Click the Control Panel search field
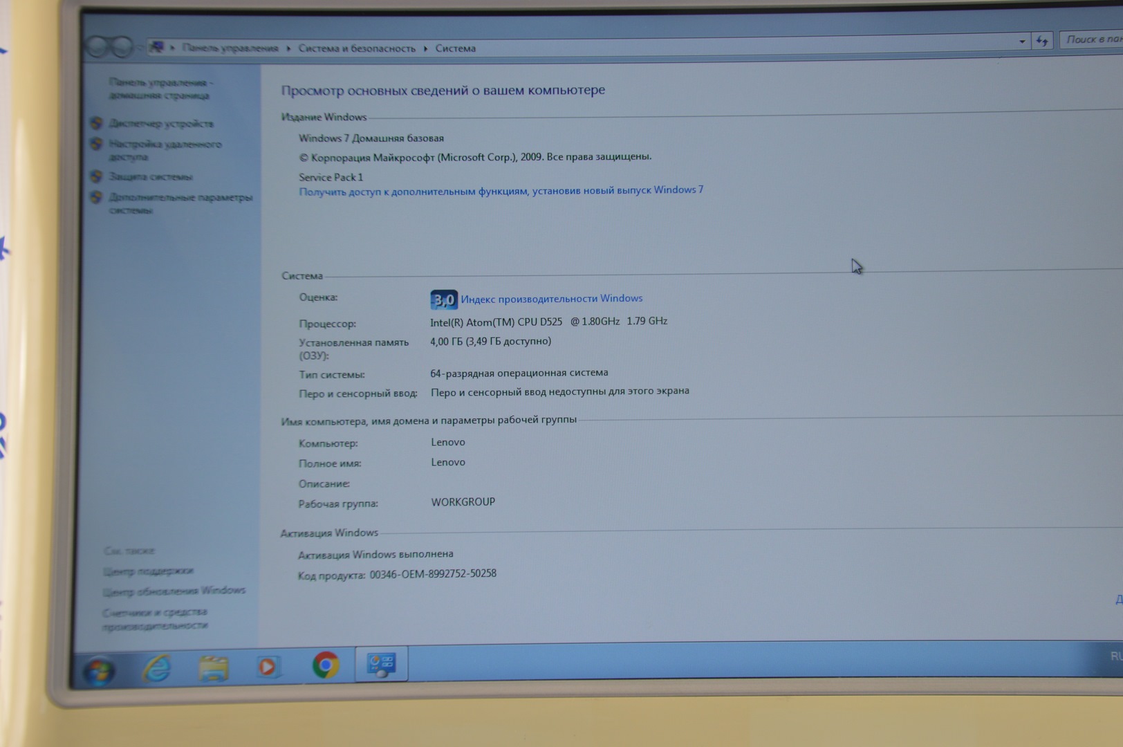Viewport: 1123px width, 747px height. click(x=1093, y=39)
